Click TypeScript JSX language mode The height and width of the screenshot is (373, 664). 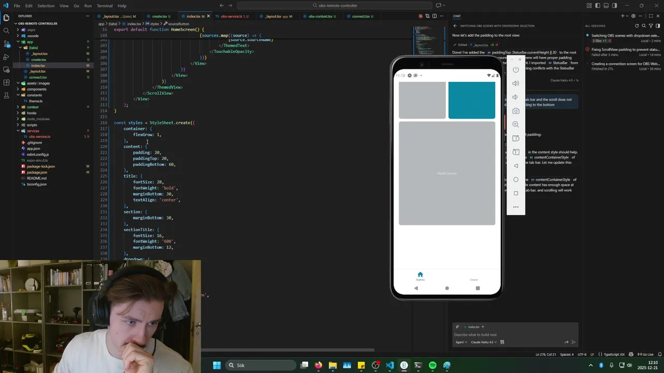[615, 354]
